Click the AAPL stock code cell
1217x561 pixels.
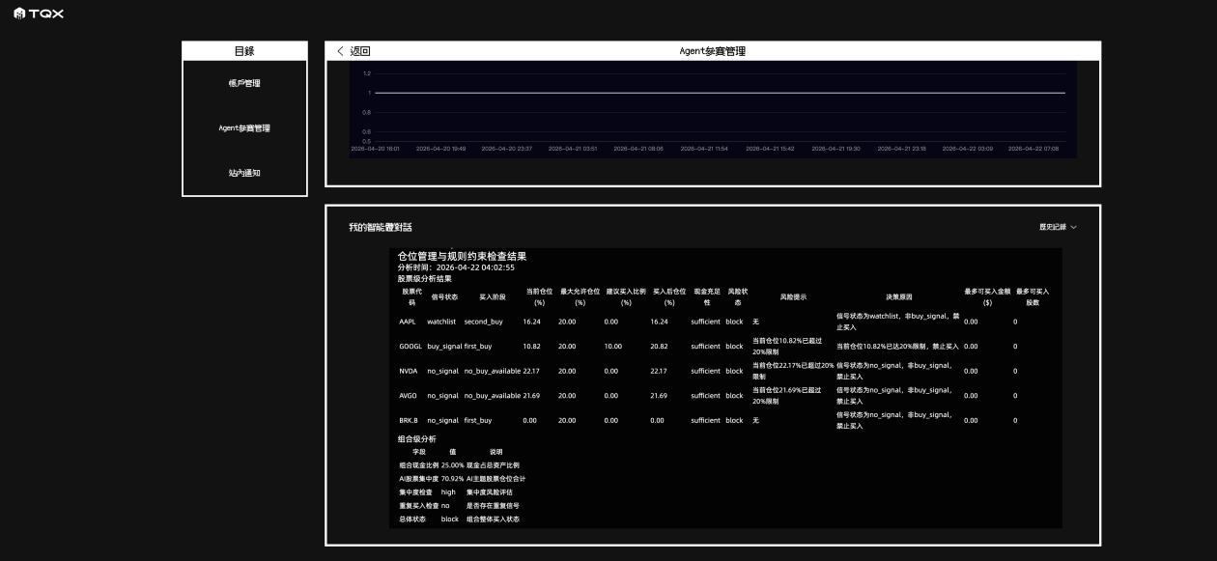(408, 321)
